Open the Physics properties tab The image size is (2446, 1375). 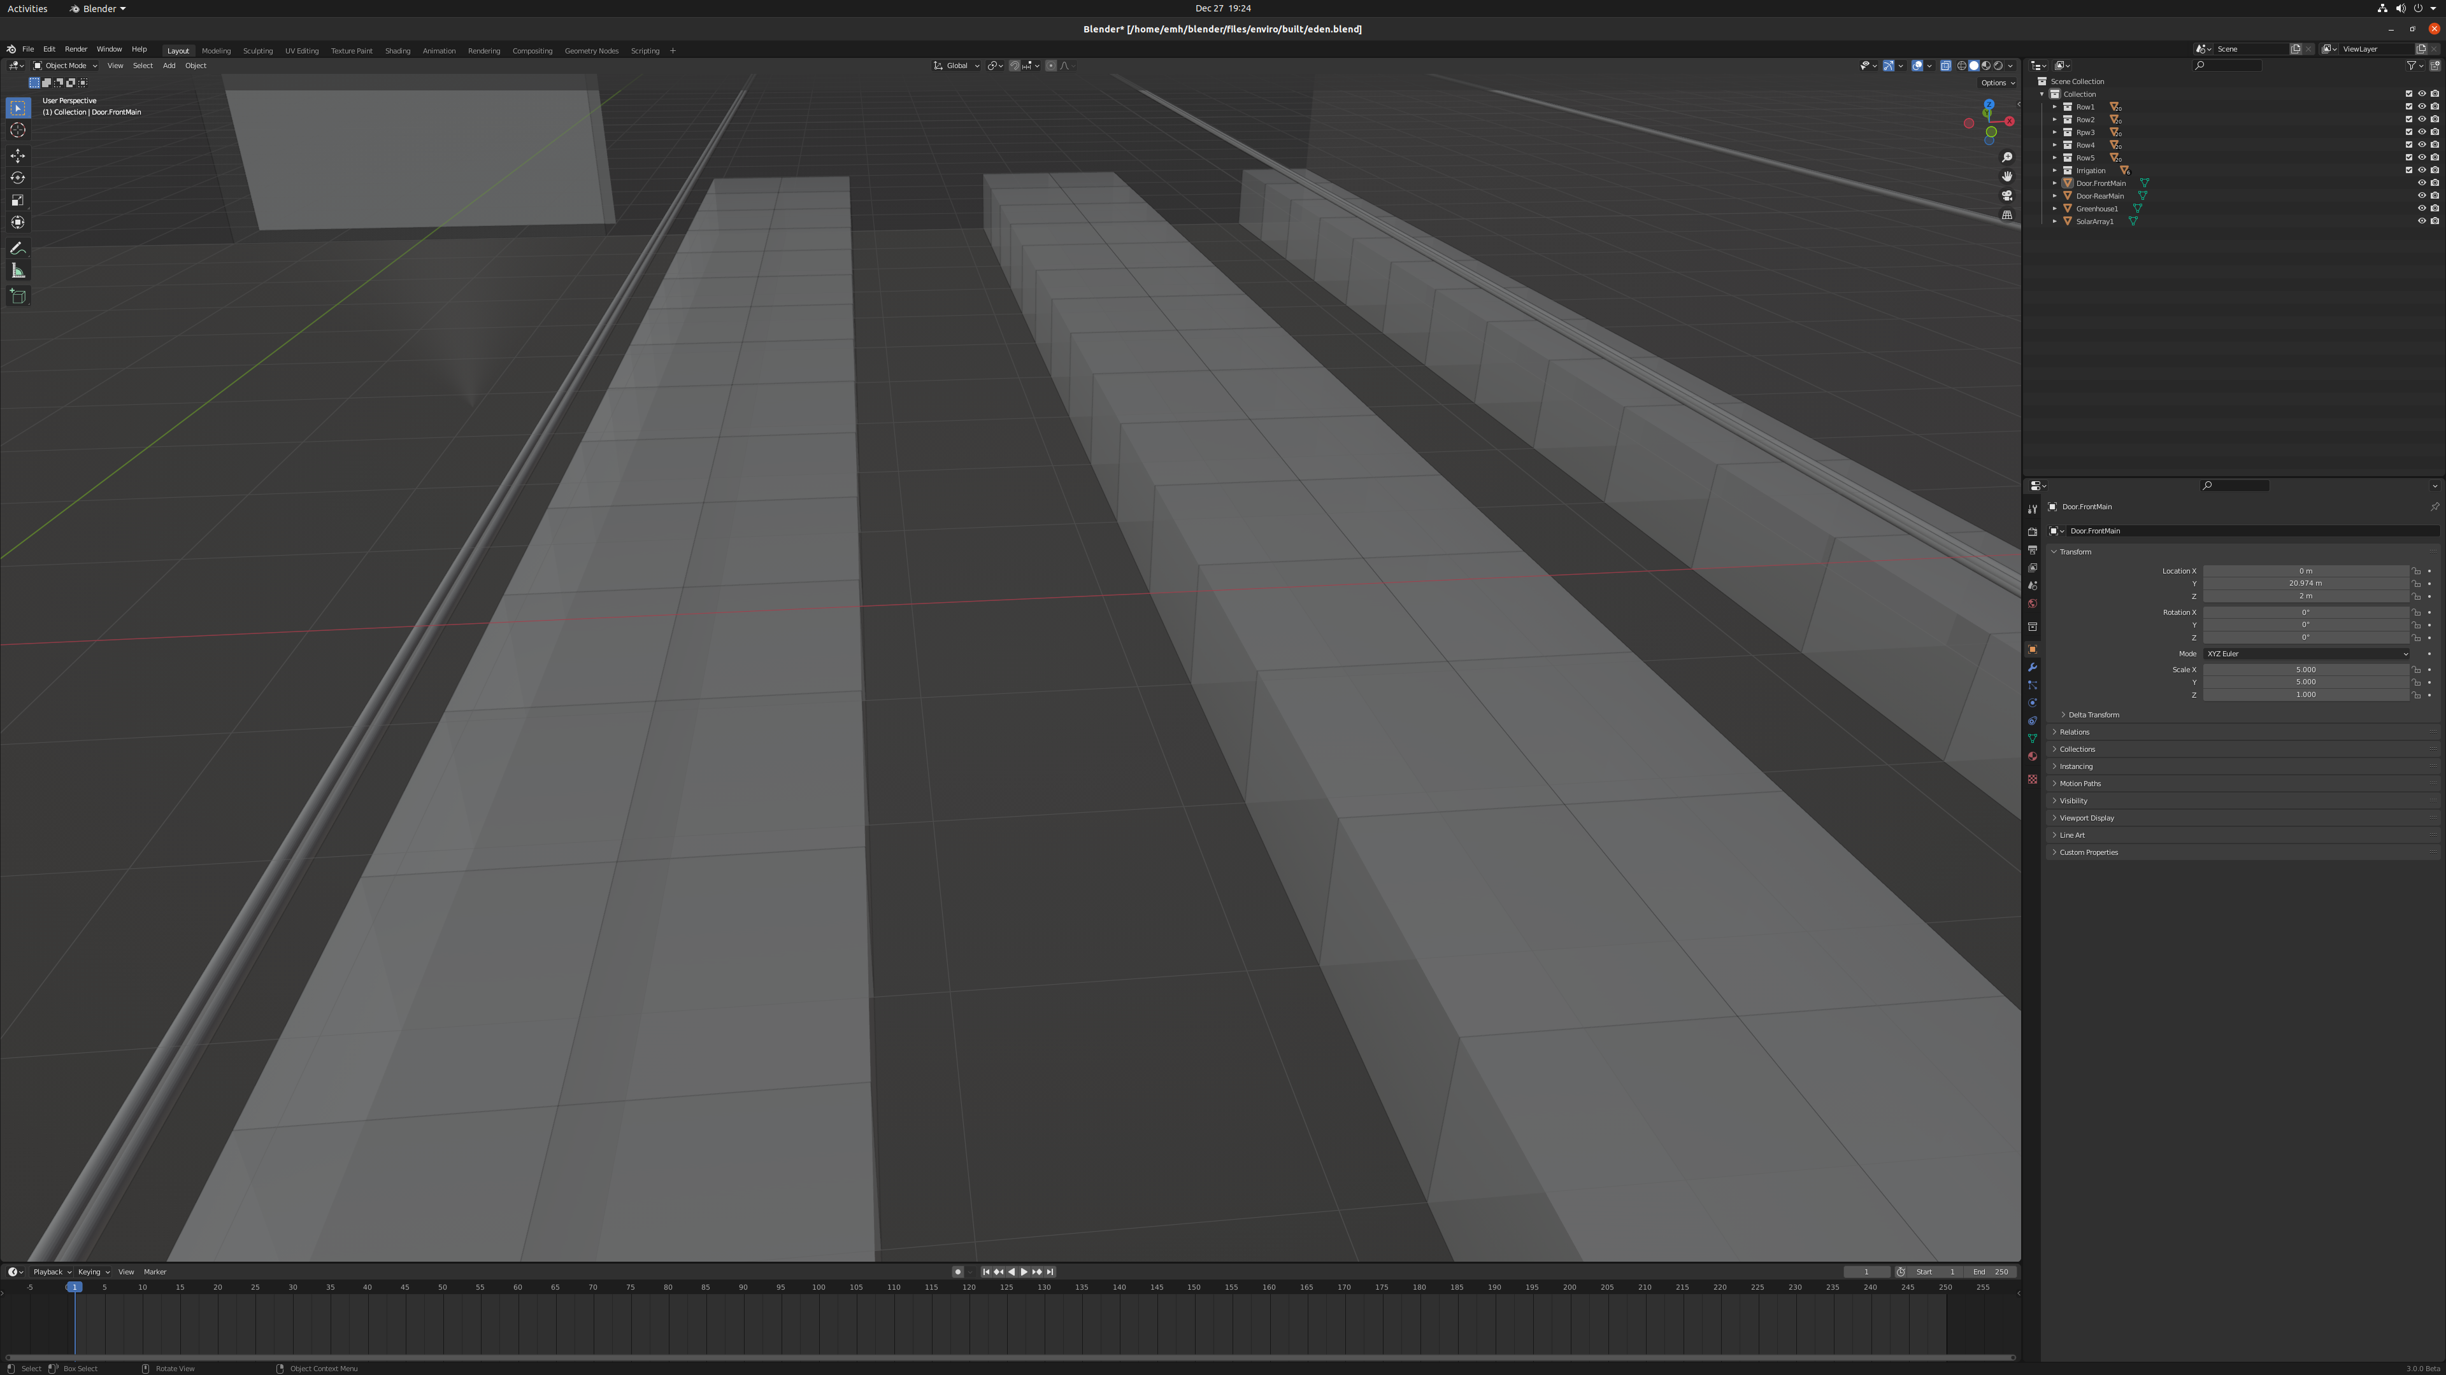coord(2032,703)
